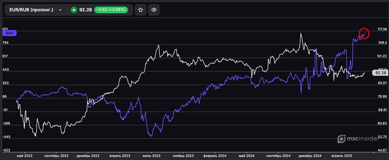The image size is (389, 160).
Task: Select февраль 2024 on the time axis
Action: (216, 155)
